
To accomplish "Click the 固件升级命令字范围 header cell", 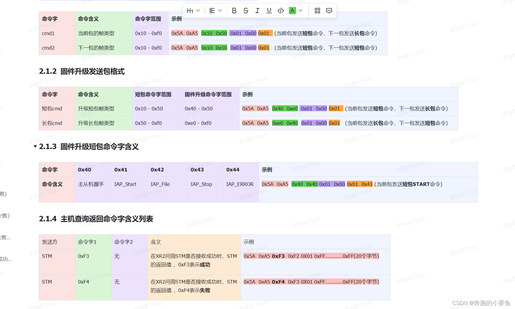I will [x=210, y=94].
